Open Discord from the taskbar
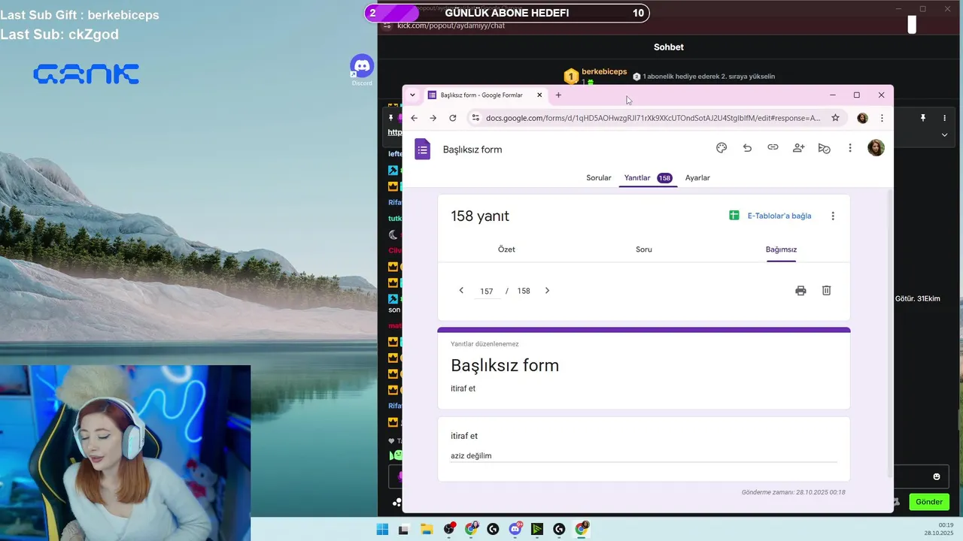This screenshot has height=541, width=963. coord(515,529)
